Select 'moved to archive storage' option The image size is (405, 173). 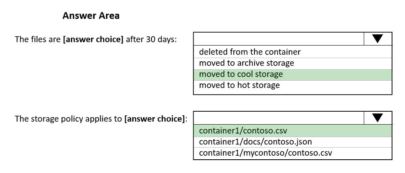(293, 63)
